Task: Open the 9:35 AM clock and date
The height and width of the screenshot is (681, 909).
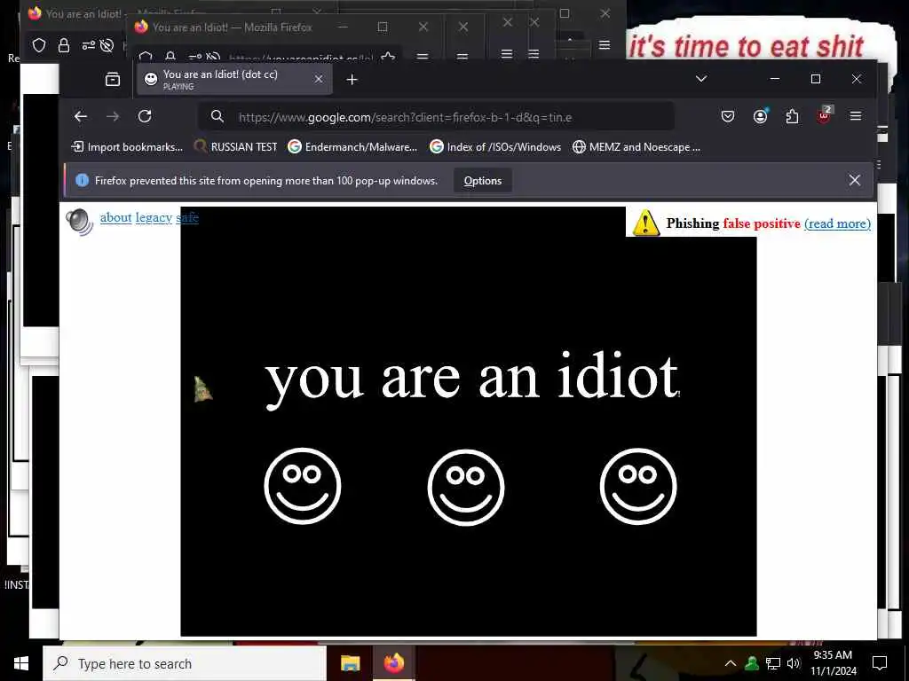Action: pyautogui.click(x=833, y=663)
